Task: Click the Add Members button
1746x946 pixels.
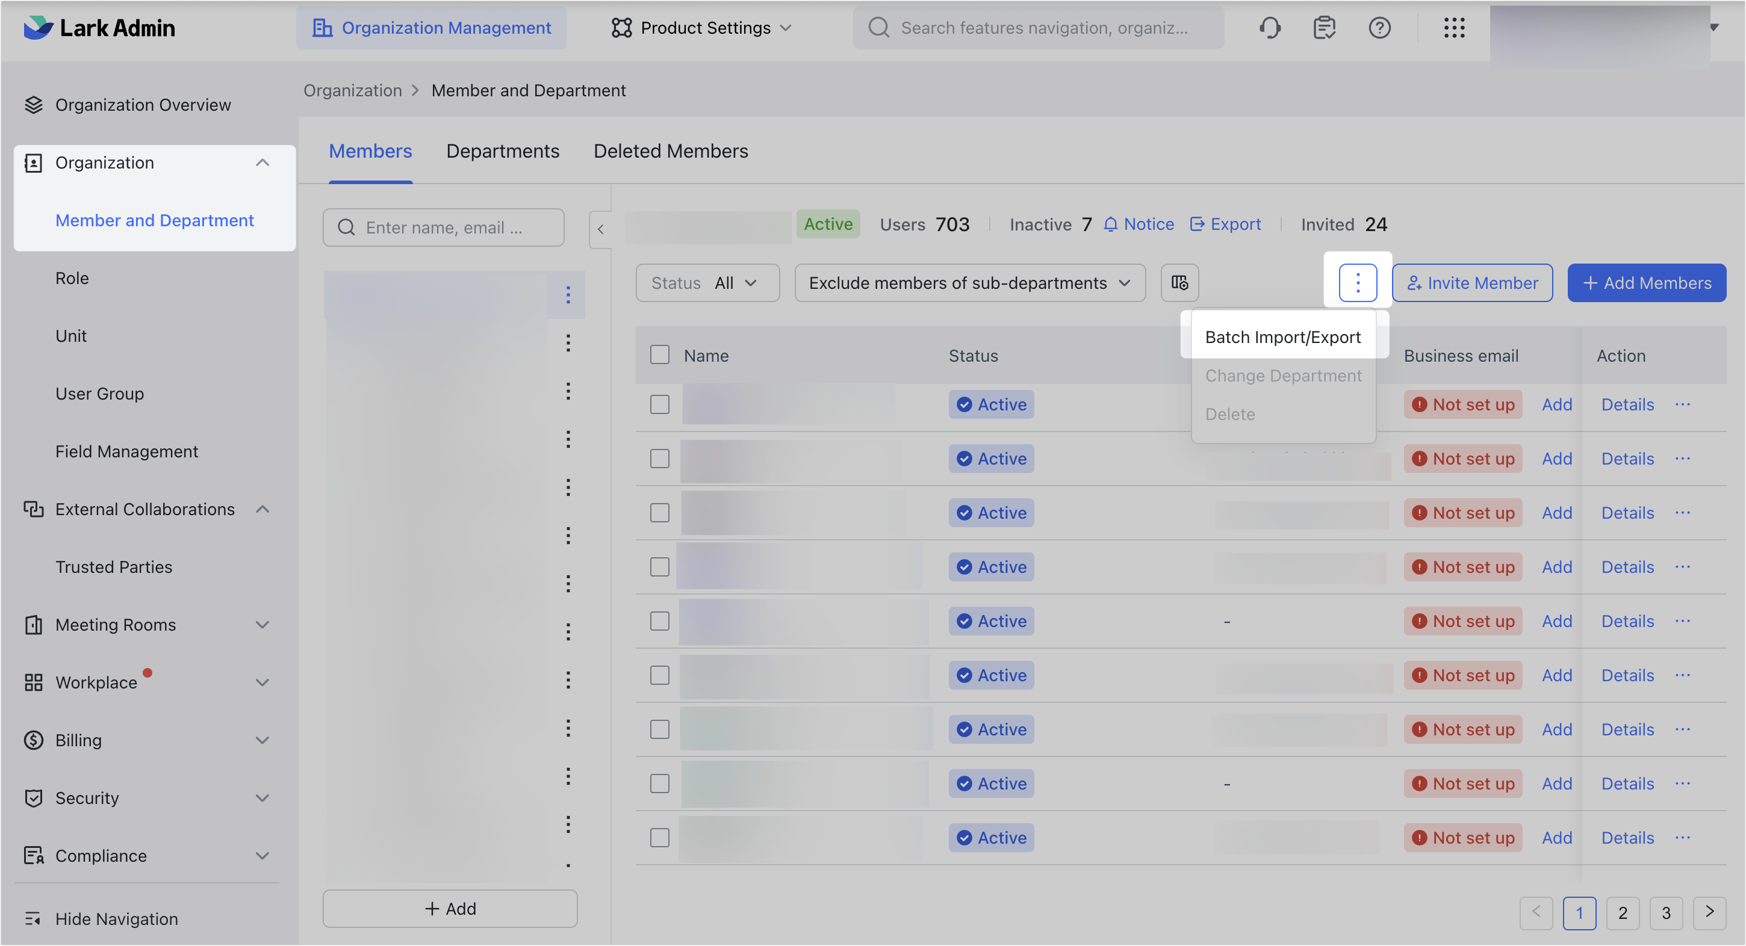Action: pos(1647,283)
